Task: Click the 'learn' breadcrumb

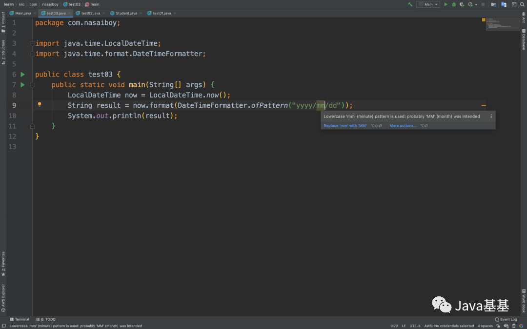Action: pos(8,4)
